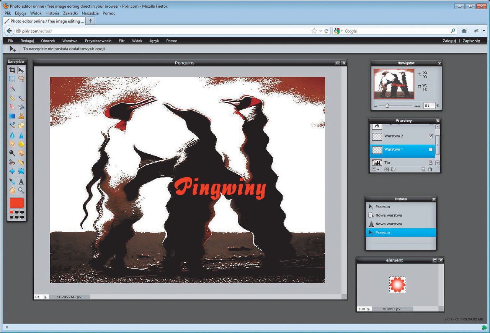Select the Move tool in toolbox
The width and height of the screenshot is (490, 333).
[x=21, y=70]
